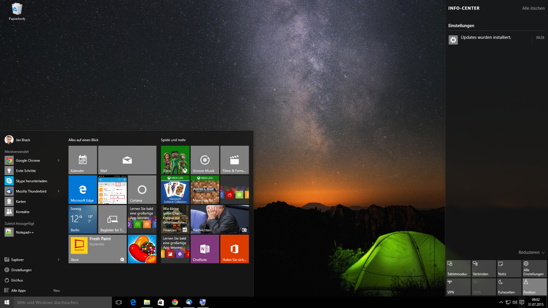Viewport: 548px width, 308px height.
Task: Toggle the Info-Center notification icon
Action: point(522,302)
